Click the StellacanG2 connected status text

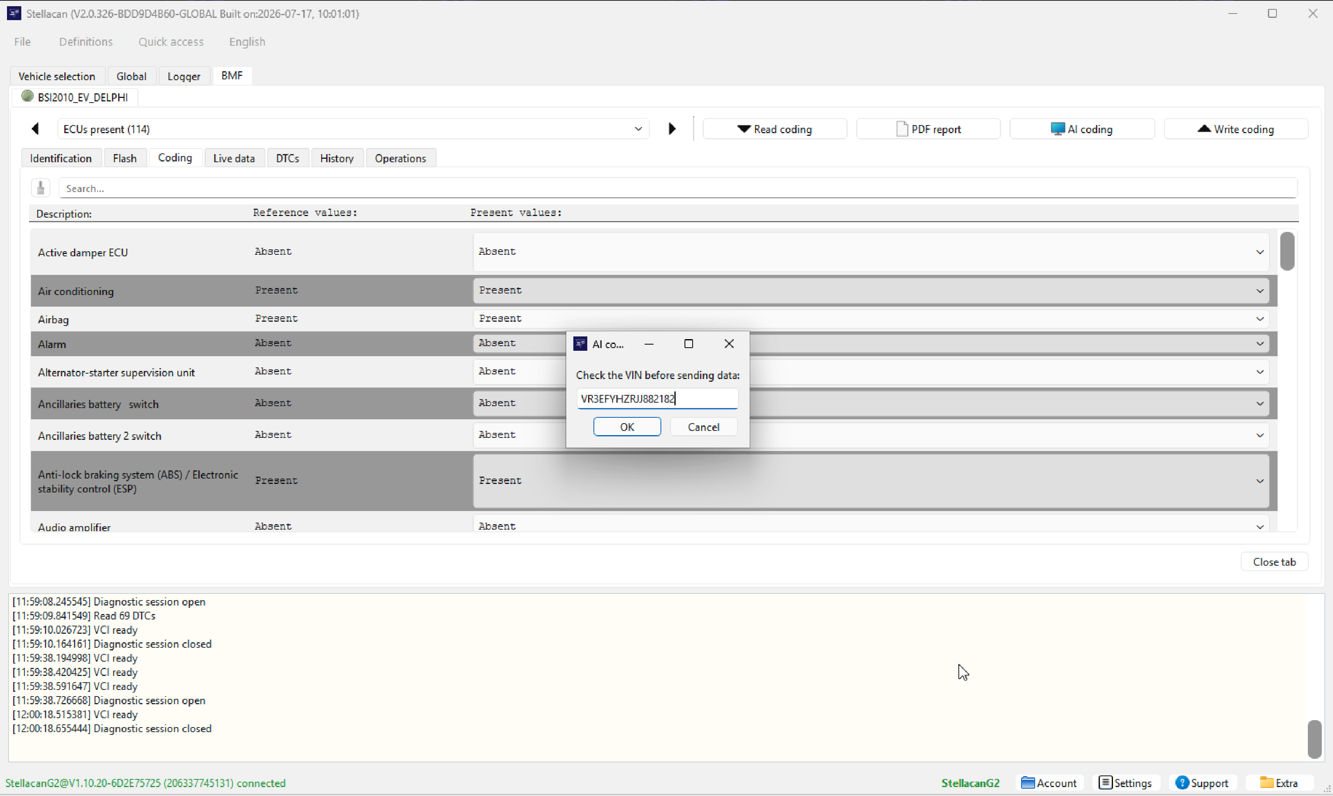pos(145,783)
